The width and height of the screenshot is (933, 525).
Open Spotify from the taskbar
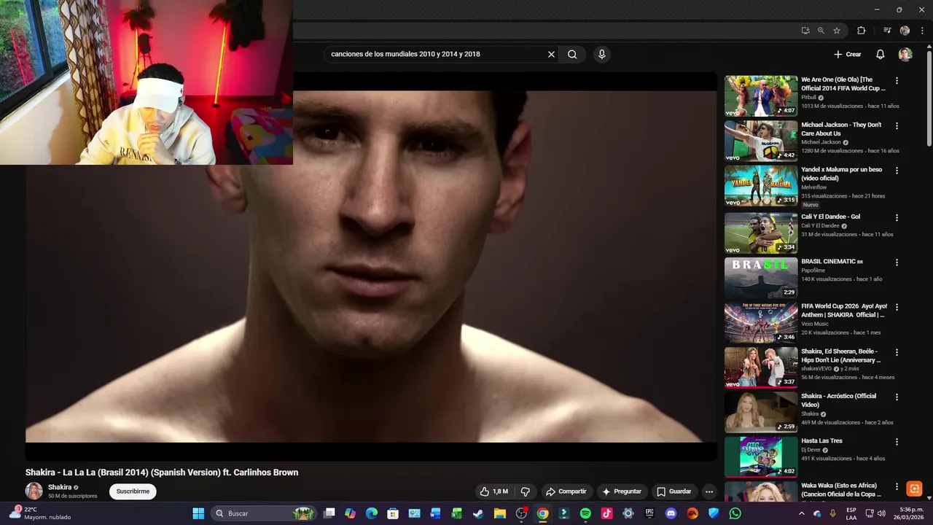585,513
